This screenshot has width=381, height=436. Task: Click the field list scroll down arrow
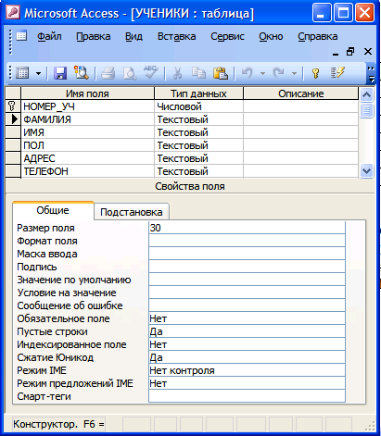click(366, 170)
